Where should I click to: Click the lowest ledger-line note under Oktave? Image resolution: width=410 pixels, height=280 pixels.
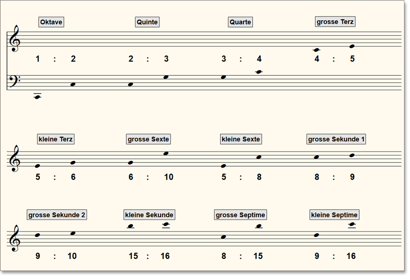coord(37,97)
